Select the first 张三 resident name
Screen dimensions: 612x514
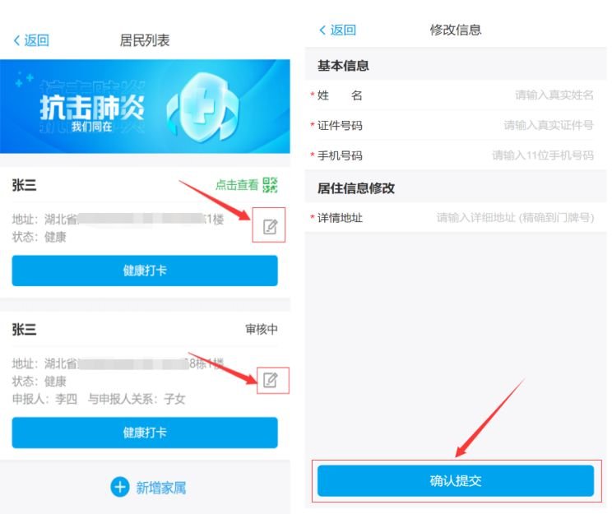point(24,185)
